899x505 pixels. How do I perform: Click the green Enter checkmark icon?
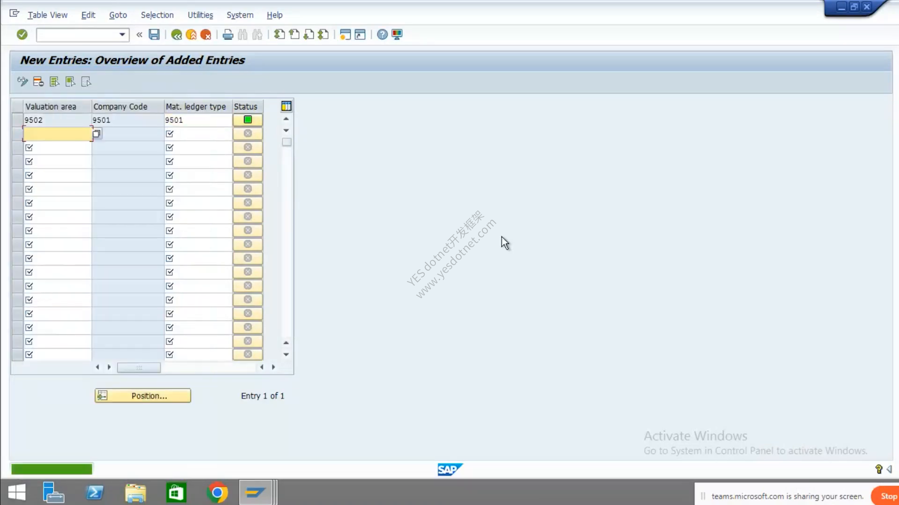22,35
